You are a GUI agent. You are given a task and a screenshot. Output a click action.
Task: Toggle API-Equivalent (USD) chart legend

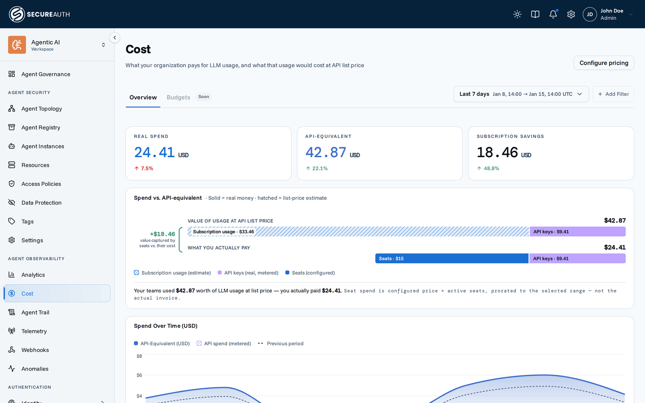coord(162,343)
